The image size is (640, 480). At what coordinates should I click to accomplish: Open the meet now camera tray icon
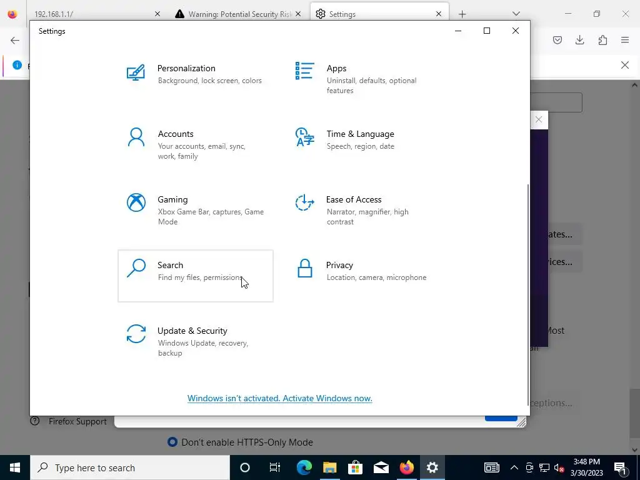tap(529, 467)
